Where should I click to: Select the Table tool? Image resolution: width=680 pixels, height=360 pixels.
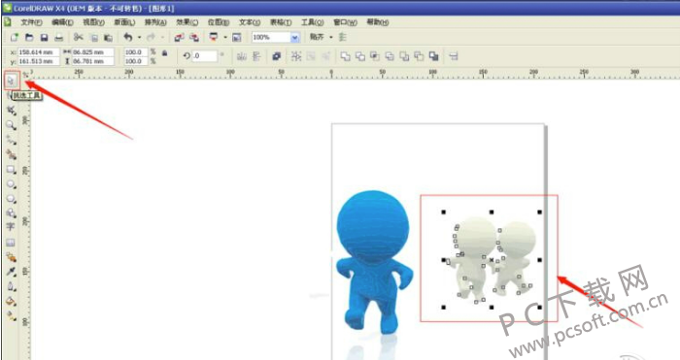tap(11, 243)
